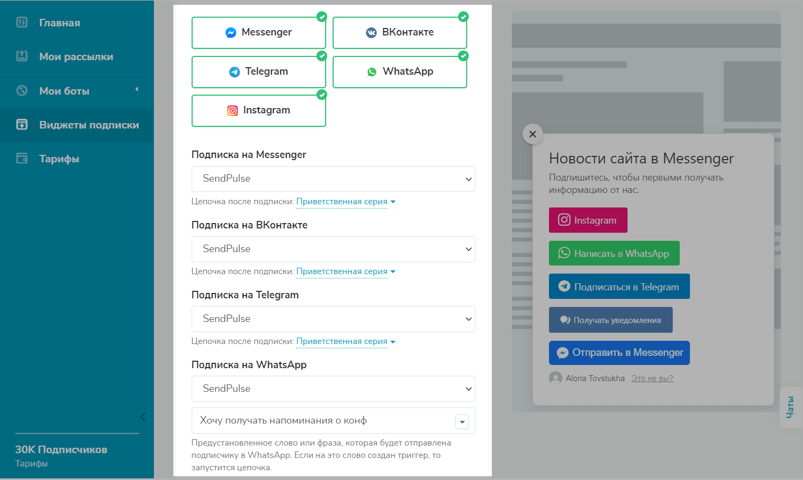Toggle the Instagram channel selection
The image size is (803, 480).
coord(259,111)
